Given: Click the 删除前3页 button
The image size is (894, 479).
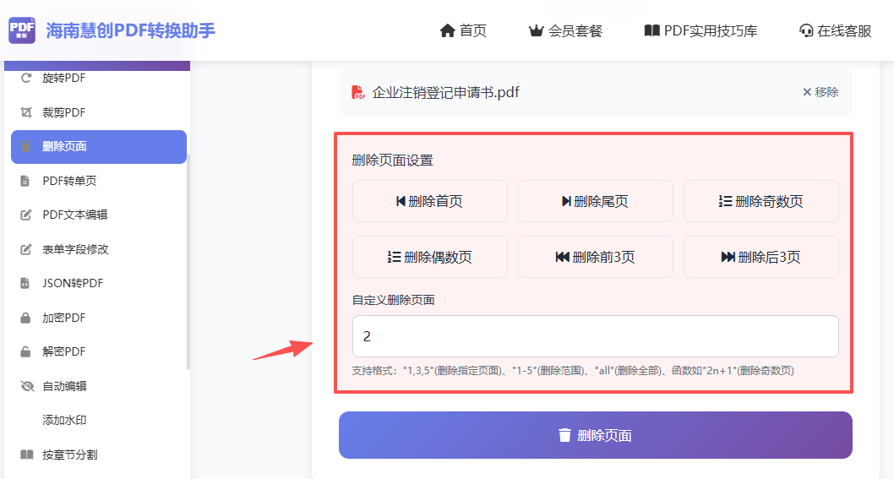Looking at the screenshot, I should click(595, 257).
